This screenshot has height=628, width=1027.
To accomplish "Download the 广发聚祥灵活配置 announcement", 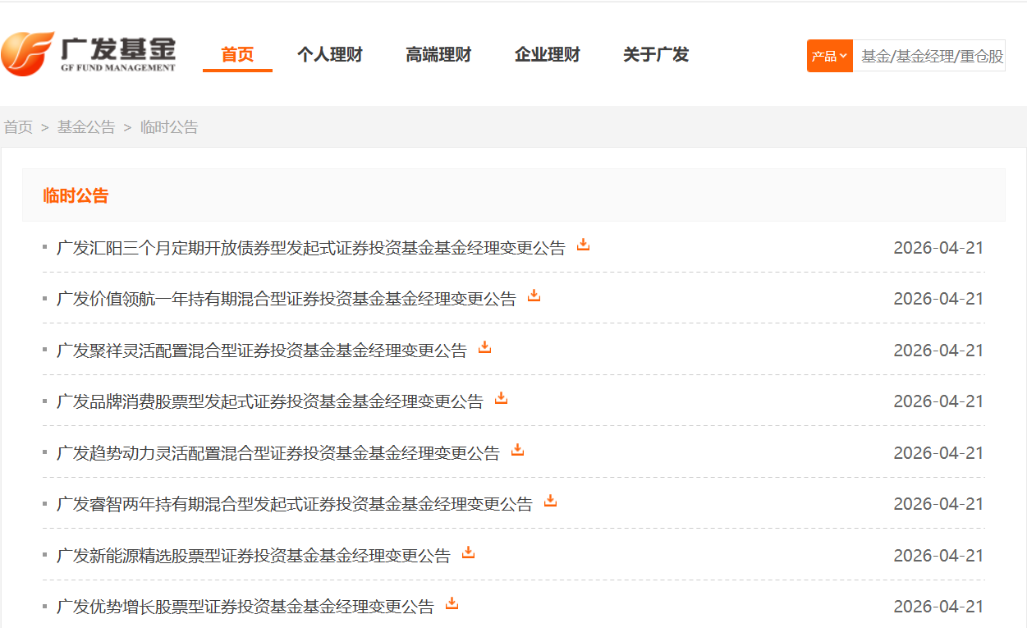I will (x=484, y=347).
